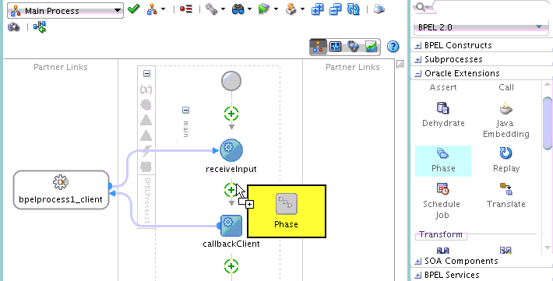Expand the BPEL Constructs section
Image resolution: width=553 pixels, height=281 pixels.
pos(418,45)
